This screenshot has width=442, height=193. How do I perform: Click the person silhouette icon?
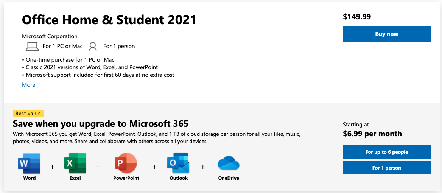pos(92,46)
